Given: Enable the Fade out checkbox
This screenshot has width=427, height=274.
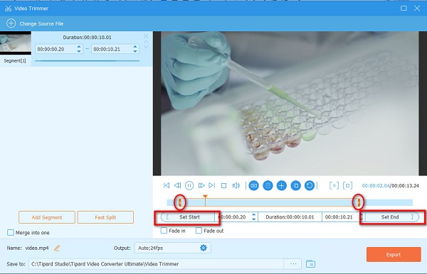Looking at the screenshot, I should [199, 231].
